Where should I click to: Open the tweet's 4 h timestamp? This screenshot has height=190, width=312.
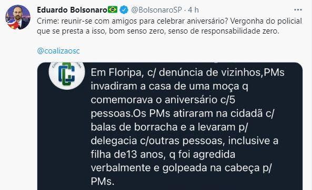[x=194, y=10]
